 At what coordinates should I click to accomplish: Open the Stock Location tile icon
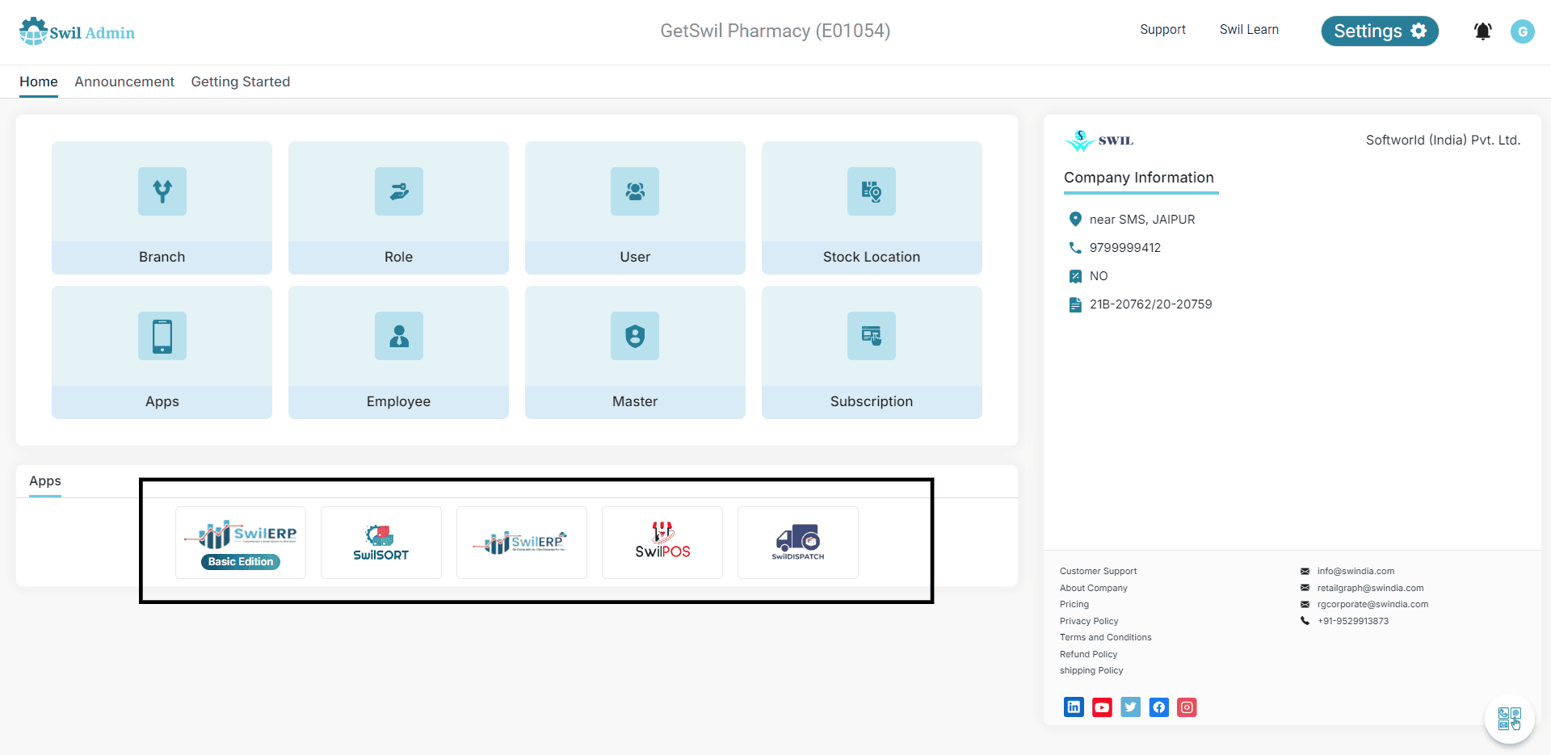coord(872,191)
